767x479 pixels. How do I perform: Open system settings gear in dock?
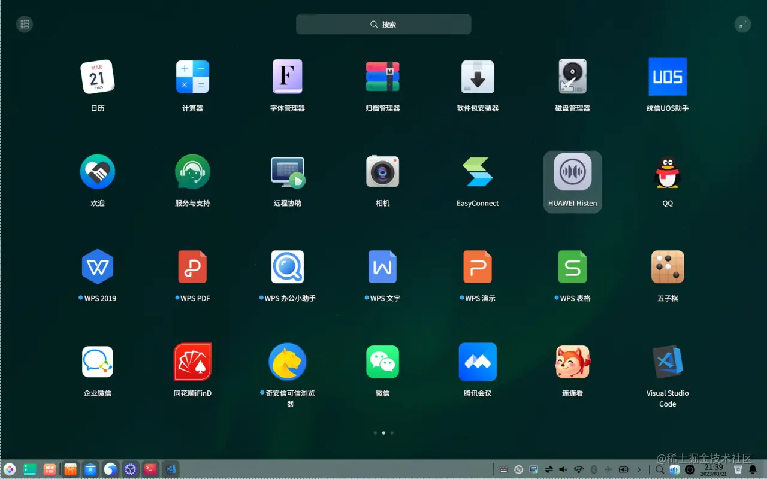click(x=131, y=469)
